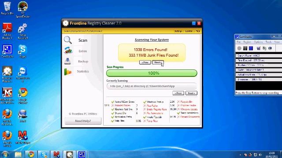Open the Extras section icon
The height and width of the screenshot is (158, 282).
point(68,50)
